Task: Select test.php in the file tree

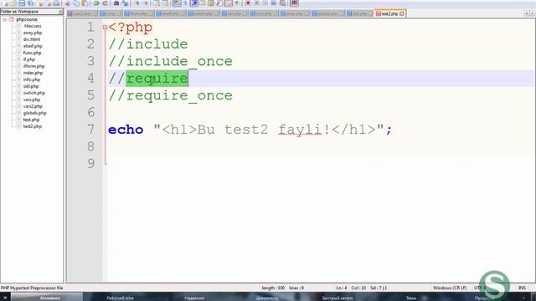Action: click(31, 120)
